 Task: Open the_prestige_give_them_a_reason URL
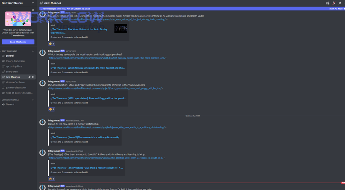point(106,158)
